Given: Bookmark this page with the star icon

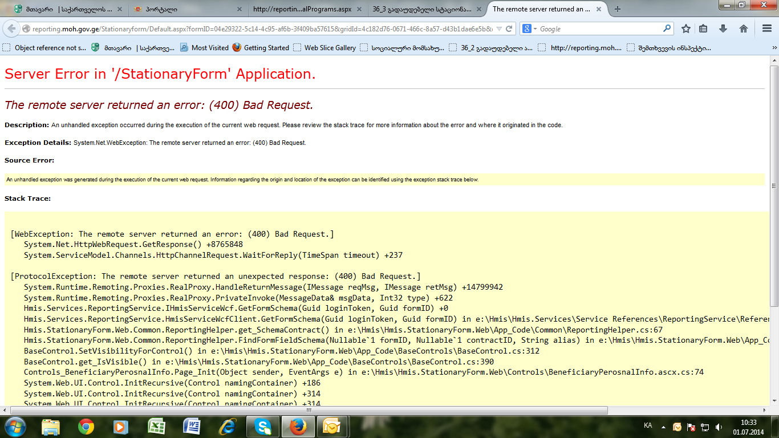Looking at the screenshot, I should click(686, 29).
